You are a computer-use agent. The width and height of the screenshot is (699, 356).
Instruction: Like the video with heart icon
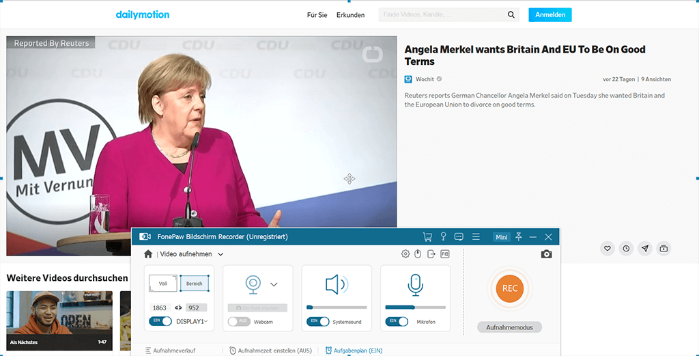click(607, 249)
